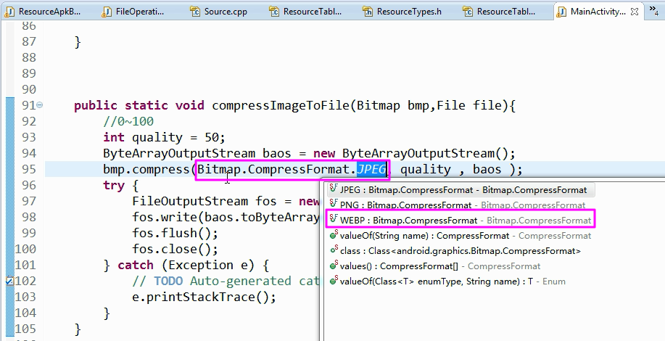Click the PNG static field icon
Screen dimensions: 665x341
(334, 205)
